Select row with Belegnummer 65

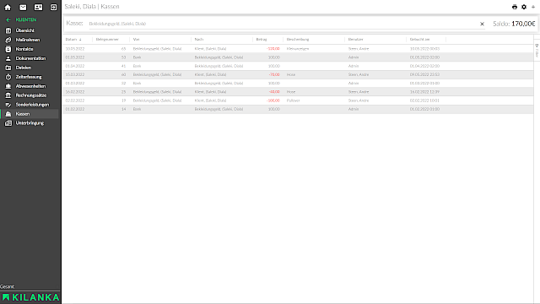pyautogui.click(x=298, y=49)
